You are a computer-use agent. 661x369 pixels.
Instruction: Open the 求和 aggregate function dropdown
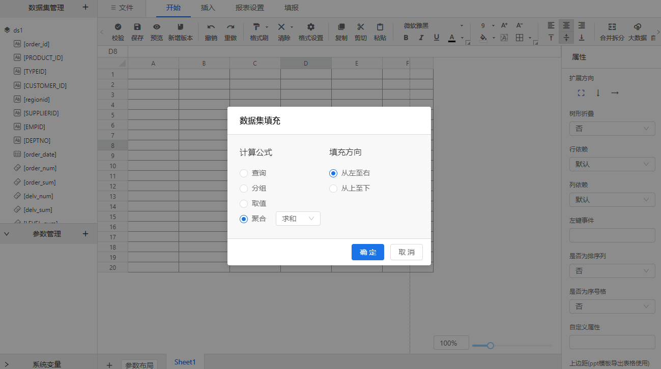(x=298, y=219)
